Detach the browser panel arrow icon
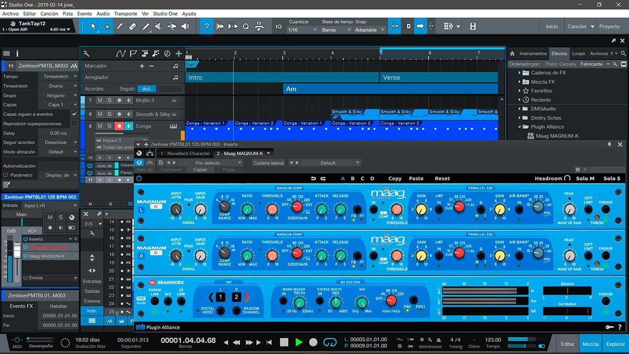Screen dimensions: 629x354 point(614,40)
